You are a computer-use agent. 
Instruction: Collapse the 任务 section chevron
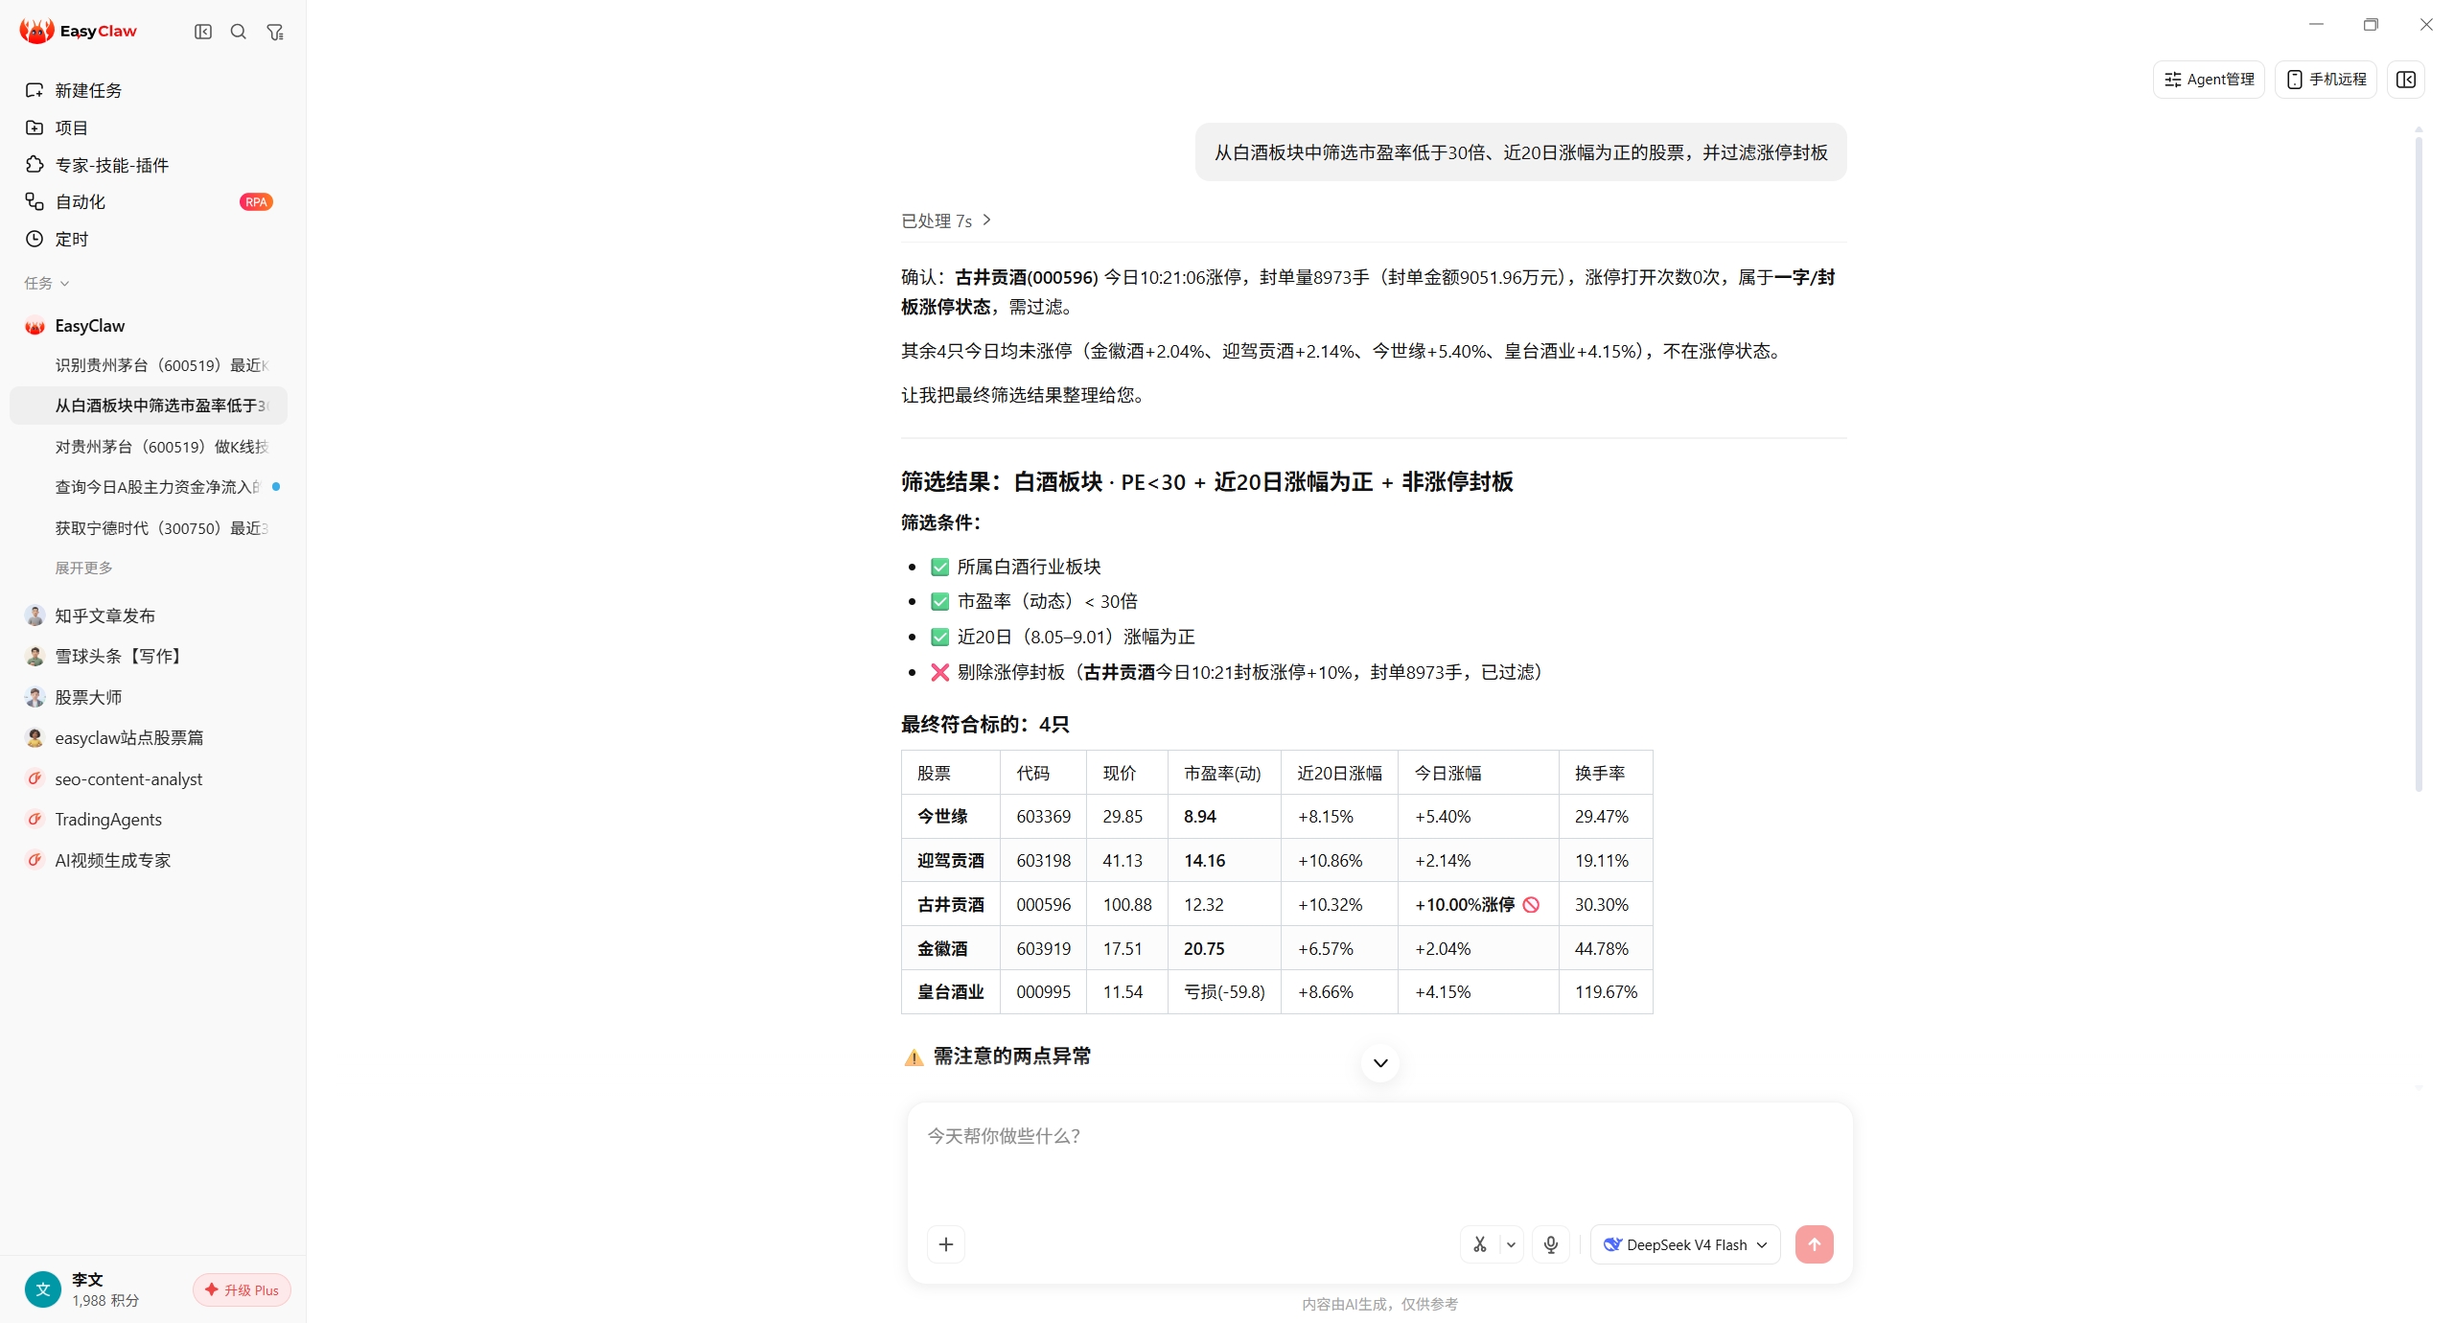pos(64,283)
